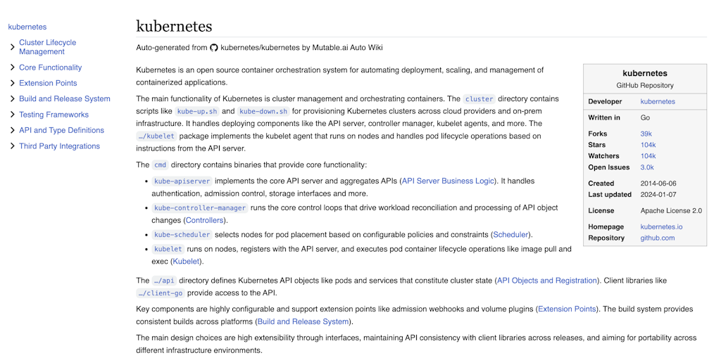This screenshot has height=360, width=721.
Task: Expand Third Party Integrations chevron
Action: 13,146
